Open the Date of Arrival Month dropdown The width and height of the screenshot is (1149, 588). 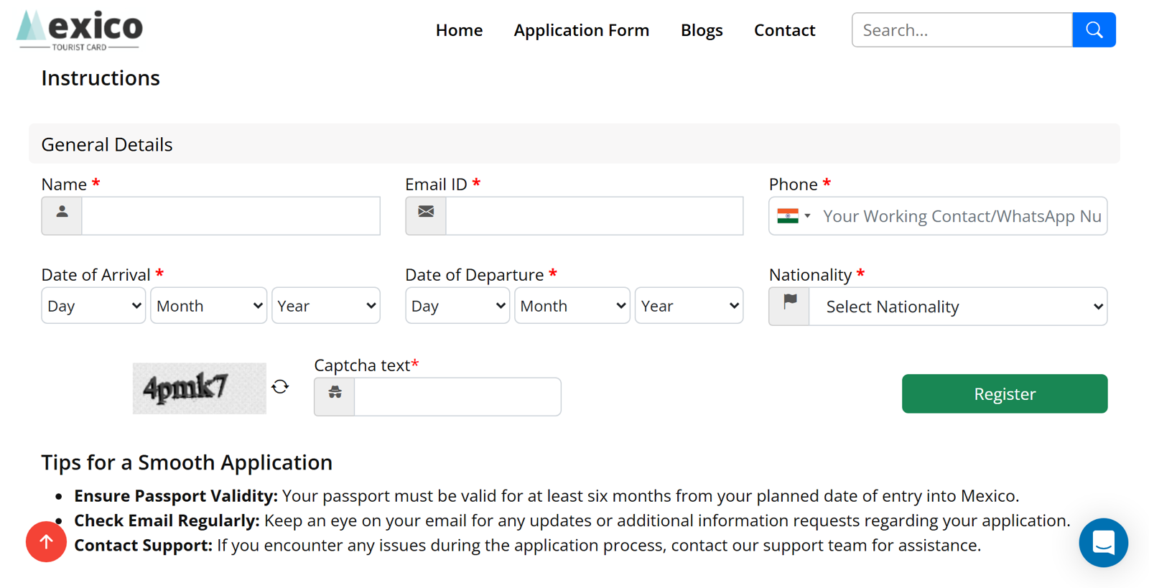pos(208,306)
